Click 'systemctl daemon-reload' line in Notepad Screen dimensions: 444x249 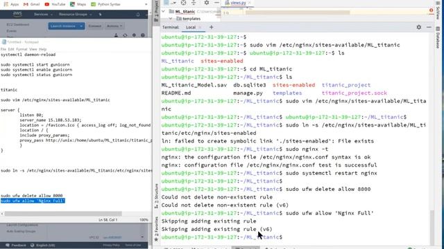click(28, 55)
